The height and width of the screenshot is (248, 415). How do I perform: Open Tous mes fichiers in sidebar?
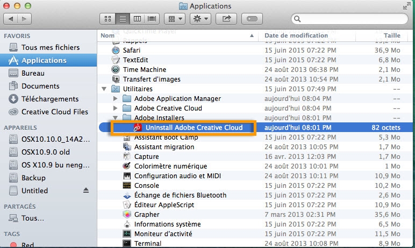pos(48,47)
